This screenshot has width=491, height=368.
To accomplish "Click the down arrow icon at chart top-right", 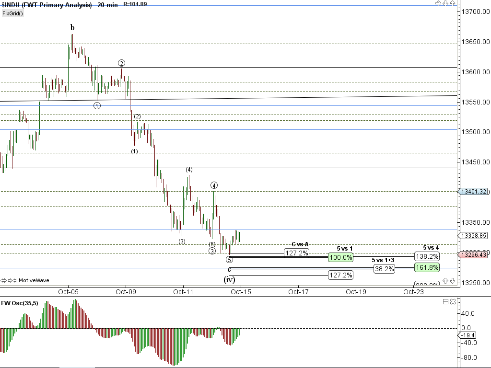I will tap(445, 3).
